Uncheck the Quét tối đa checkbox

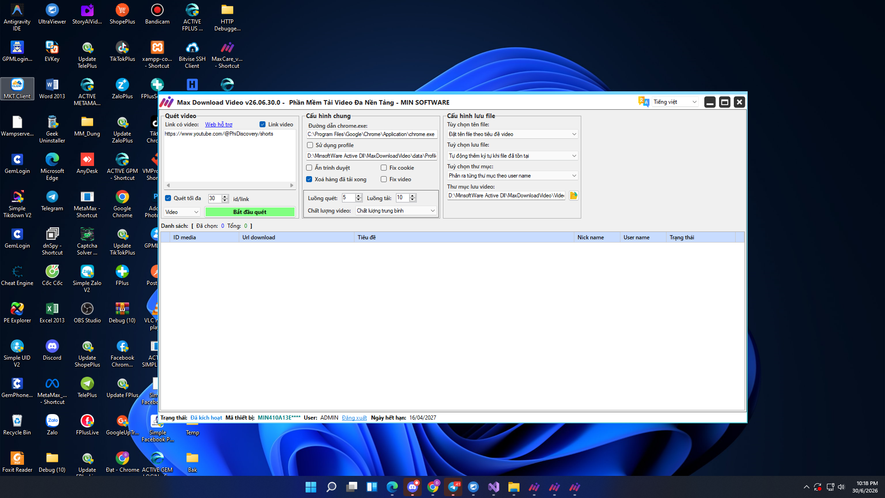(168, 198)
